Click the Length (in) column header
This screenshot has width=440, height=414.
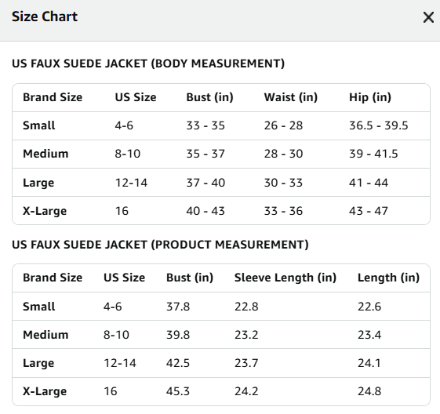pos(388,278)
